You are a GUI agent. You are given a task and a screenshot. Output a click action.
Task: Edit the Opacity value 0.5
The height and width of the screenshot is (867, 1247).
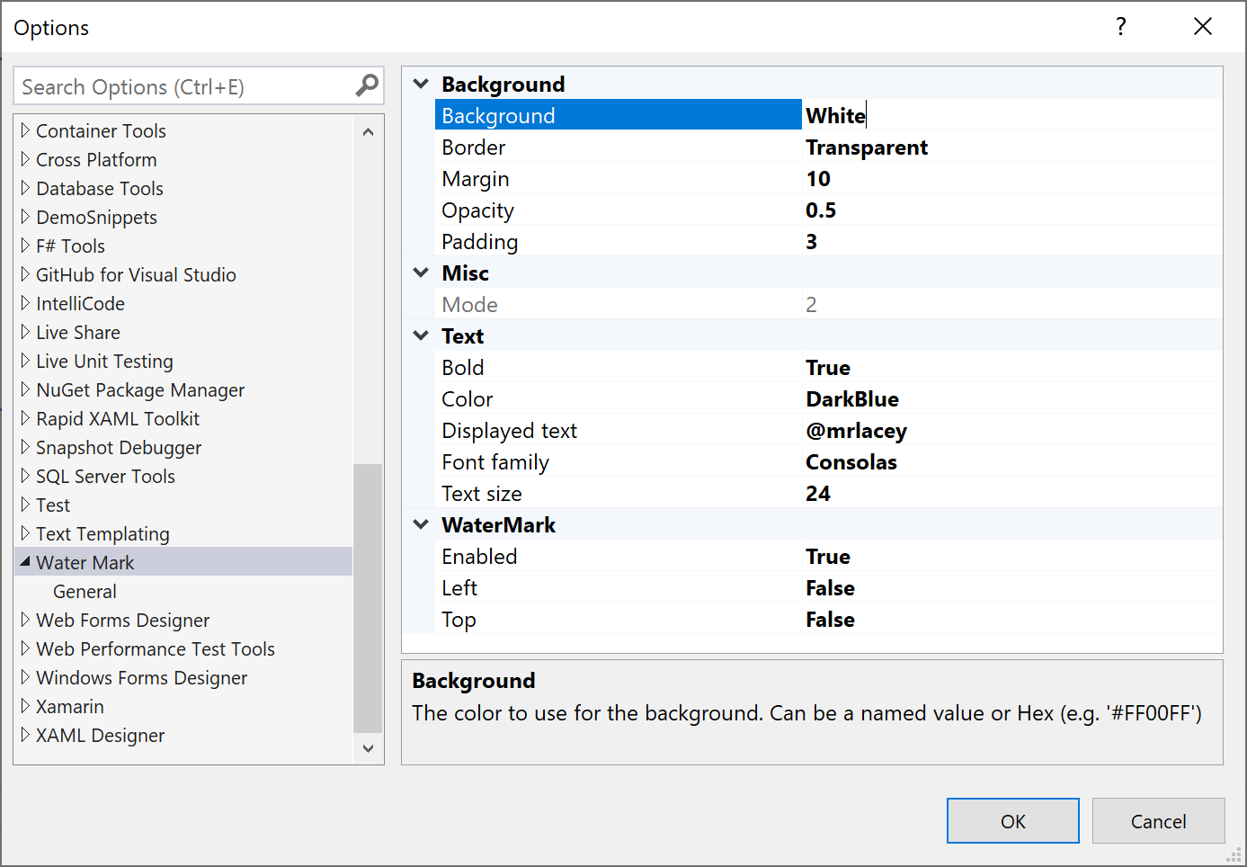pos(1011,210)
